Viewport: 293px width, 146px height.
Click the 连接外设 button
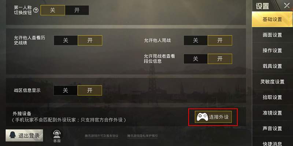tap(213, 117)
